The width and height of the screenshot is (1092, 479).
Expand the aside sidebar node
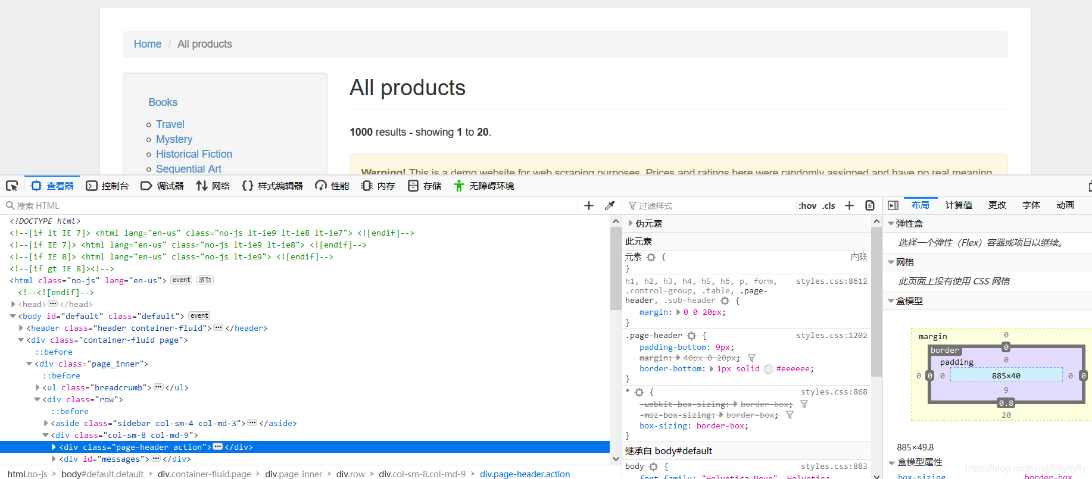coord(46,423)
